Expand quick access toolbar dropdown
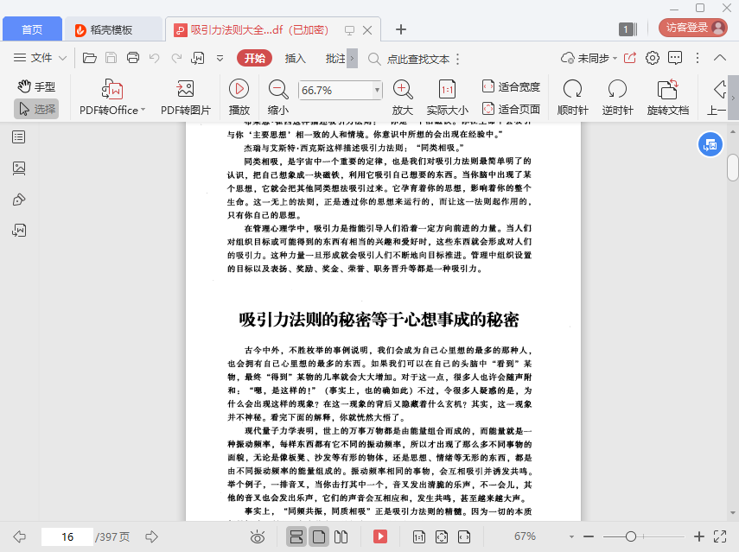739x552 pixels. pyautogui.click(x=220, y=59)
